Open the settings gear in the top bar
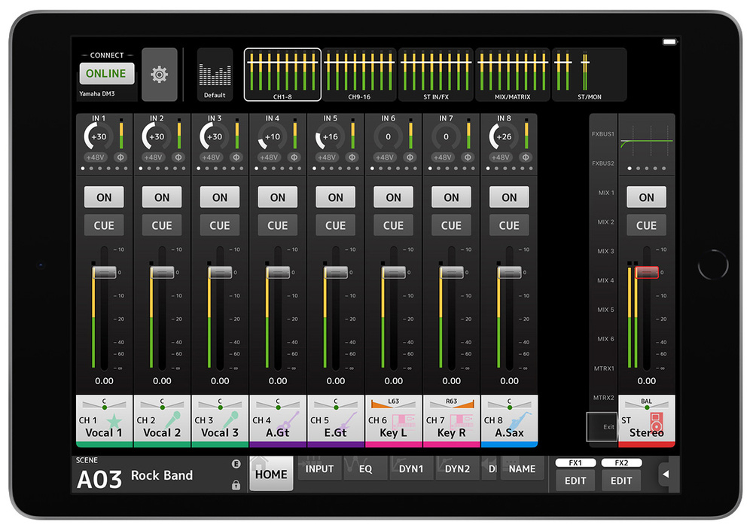The width and height of the screenshot is (753, 528). pyautogui.click(x=160, y=75)
